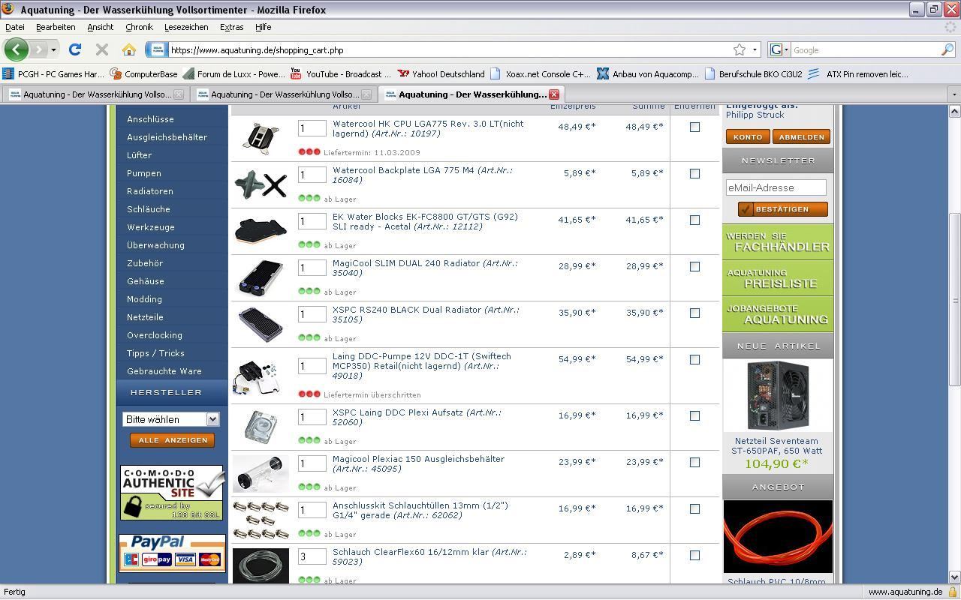The height and width of the screenshot is (600, 961).
Task: Tick remove checkbox for Laing DDC-Pumpe
Action: click(694, 359)
